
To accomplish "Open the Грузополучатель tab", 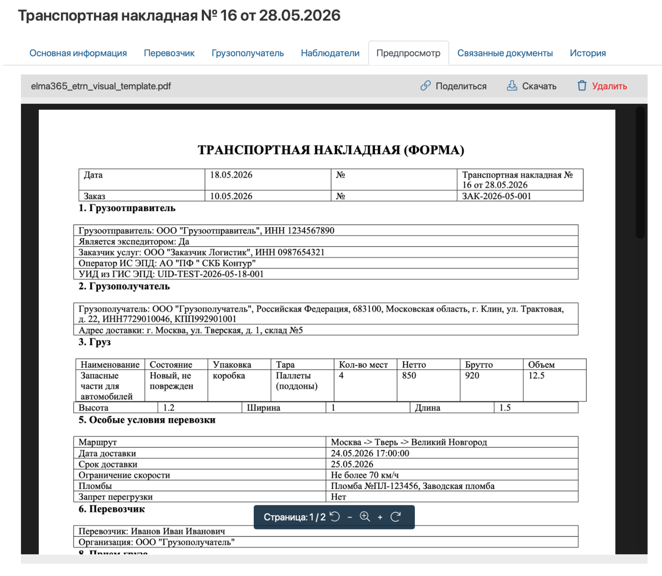I will (x=248, y=53).
